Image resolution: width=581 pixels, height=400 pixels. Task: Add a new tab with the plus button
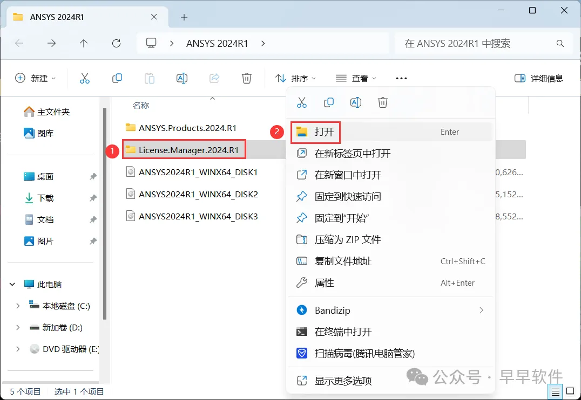coord(184,17)
